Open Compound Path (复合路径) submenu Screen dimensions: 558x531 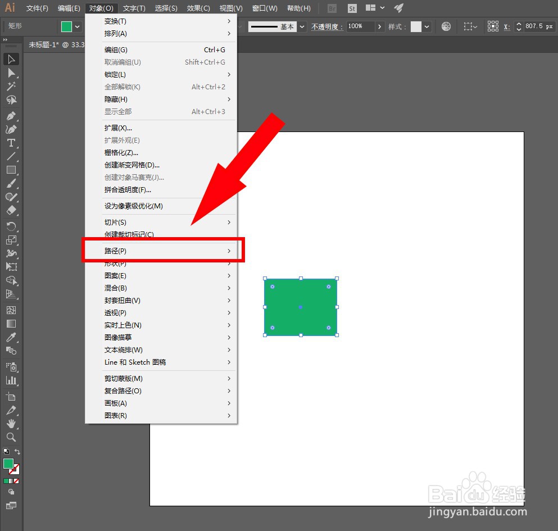point(161,391)
